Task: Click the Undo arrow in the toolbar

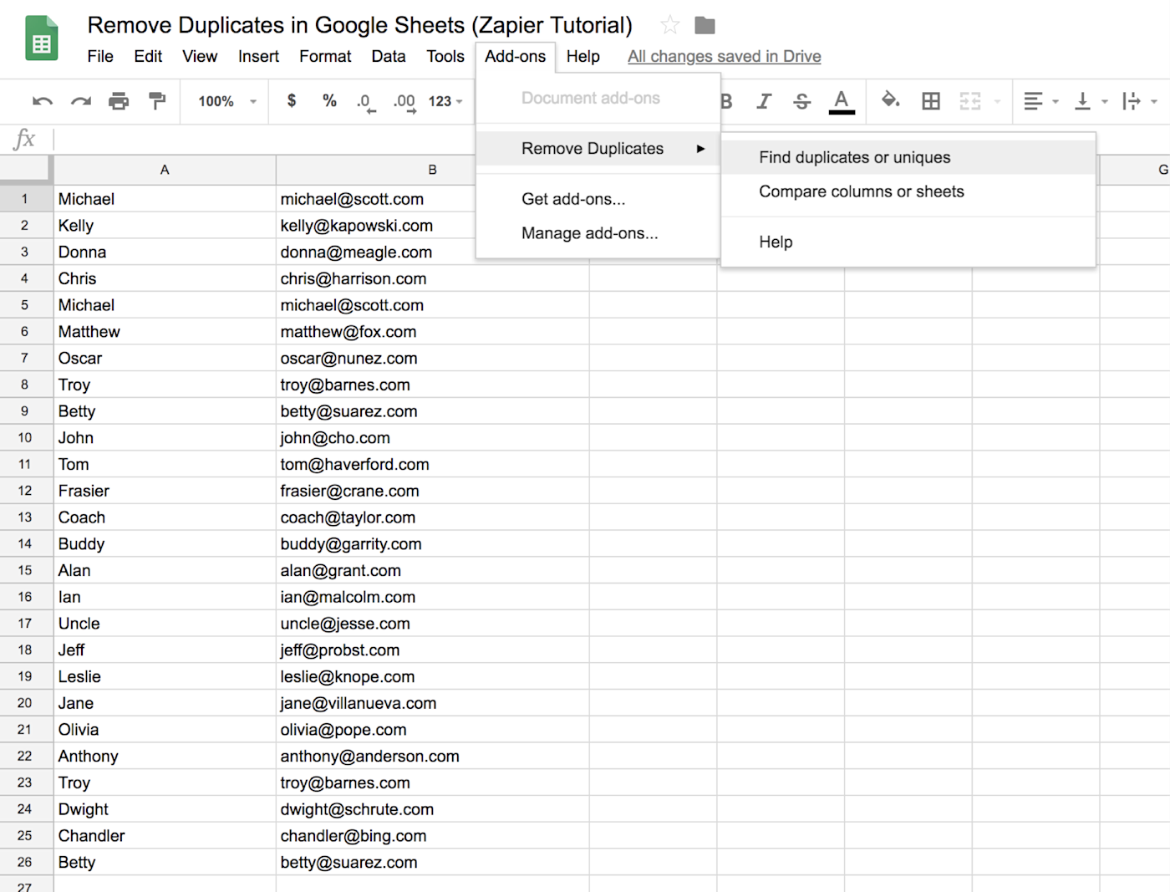Action: tap(43, 101)
